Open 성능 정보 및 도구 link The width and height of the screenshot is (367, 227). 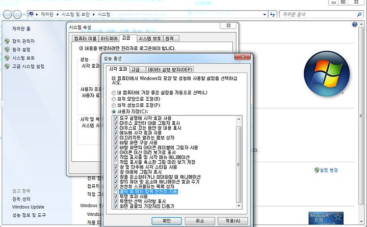[29, 215]
